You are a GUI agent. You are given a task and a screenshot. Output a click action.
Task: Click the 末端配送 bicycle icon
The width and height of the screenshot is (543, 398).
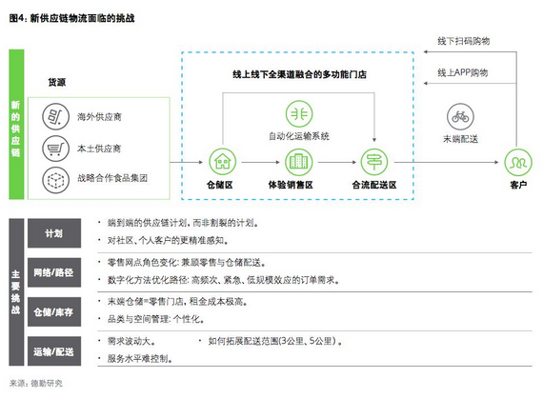click(x=460, y=116)
